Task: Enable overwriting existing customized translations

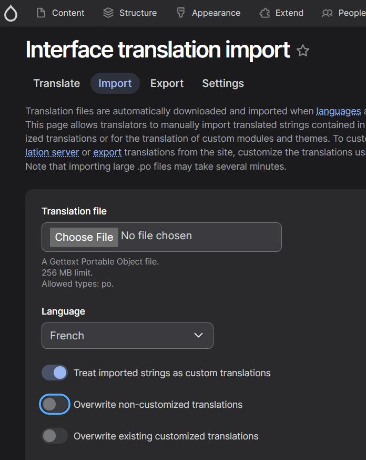Action: coord(54,436)
